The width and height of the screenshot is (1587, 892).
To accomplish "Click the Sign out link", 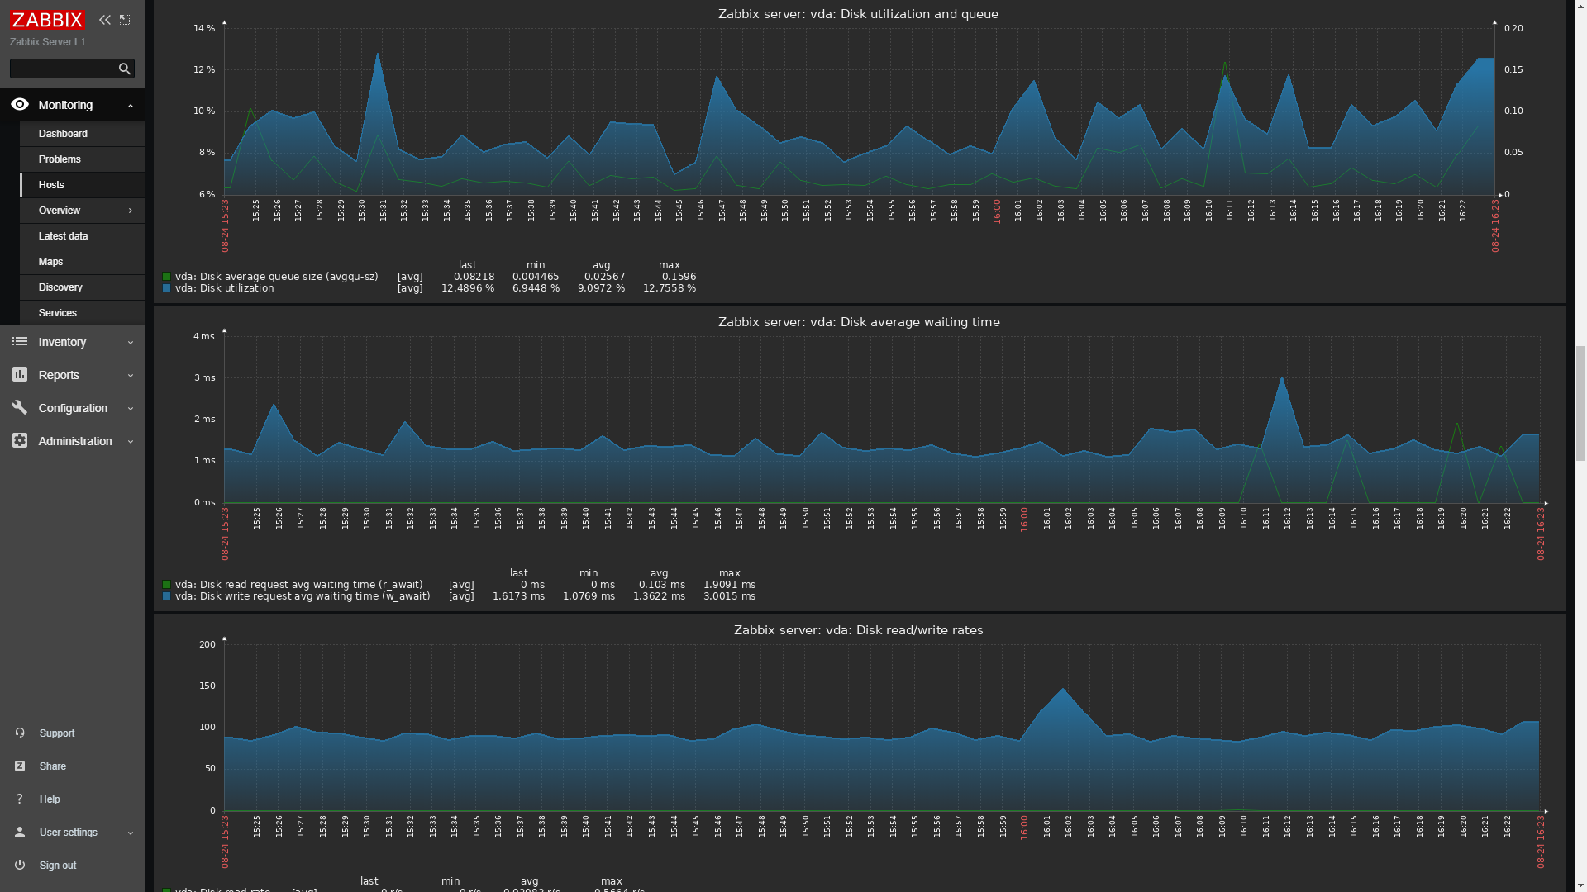I will point(58,866).
